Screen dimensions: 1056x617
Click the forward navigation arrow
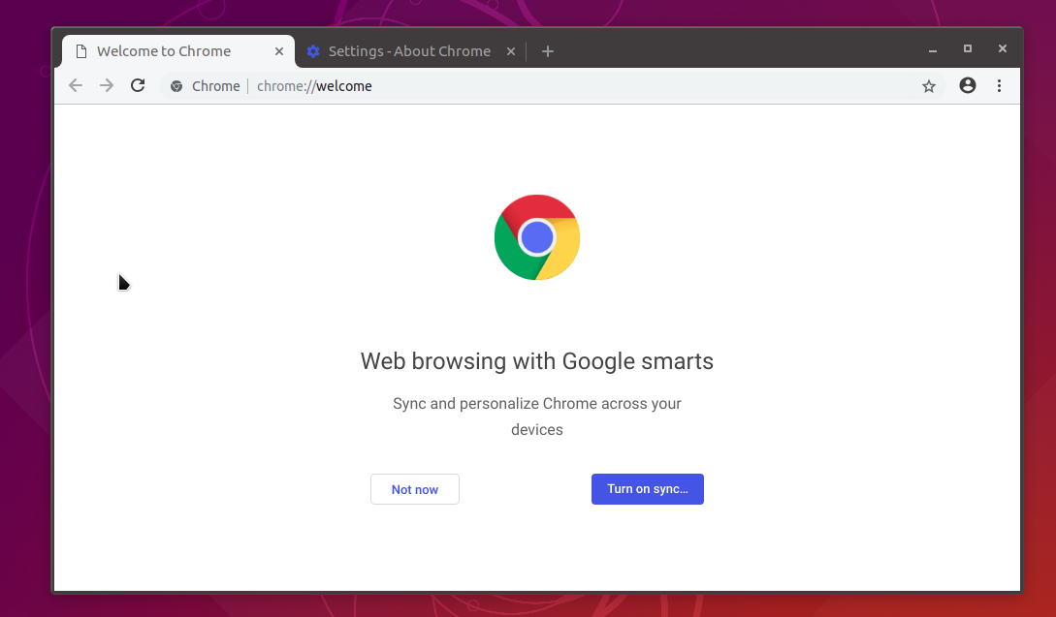(107, 85)
